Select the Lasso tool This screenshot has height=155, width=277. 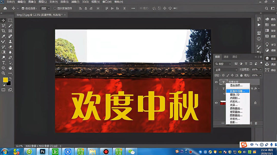pyautogui.click(x=3, y=25)
